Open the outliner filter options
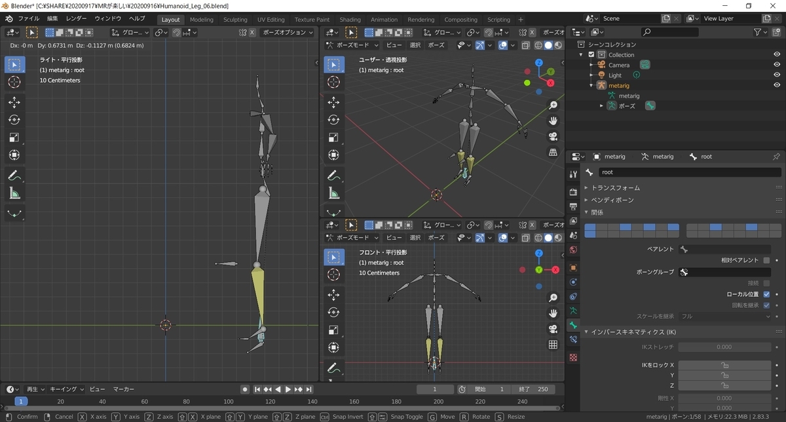This screenshot has width=786, height=422. [761, 31]
